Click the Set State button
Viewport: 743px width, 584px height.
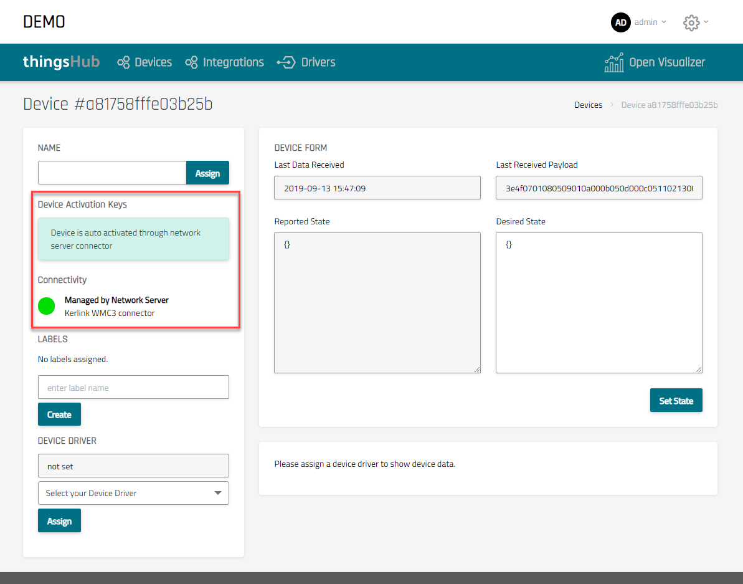[x=676, y=401]
